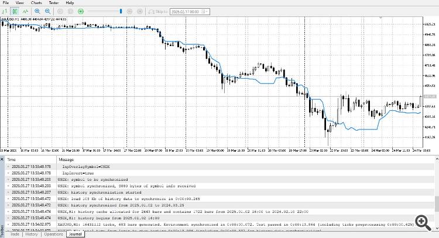Switch chart to line chart mode
Image resolution: width=439 pixels, height=238 pixels.
coord(26,12)
